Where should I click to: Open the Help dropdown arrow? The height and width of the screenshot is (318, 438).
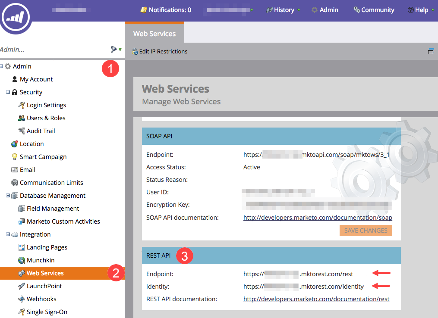click(433, 10)
